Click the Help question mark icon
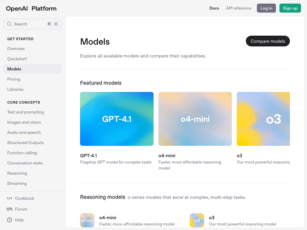The height and width of the screenshot is (230, 307). (10, 220)
